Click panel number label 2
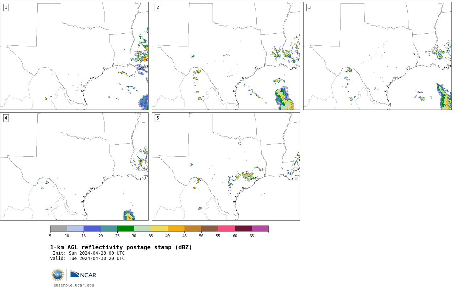This screenshot has height=289, width=455. (x=157, y=7)
